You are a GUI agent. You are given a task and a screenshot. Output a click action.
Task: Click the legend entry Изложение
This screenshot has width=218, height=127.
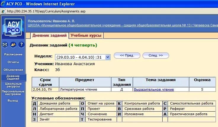[134, 114]
